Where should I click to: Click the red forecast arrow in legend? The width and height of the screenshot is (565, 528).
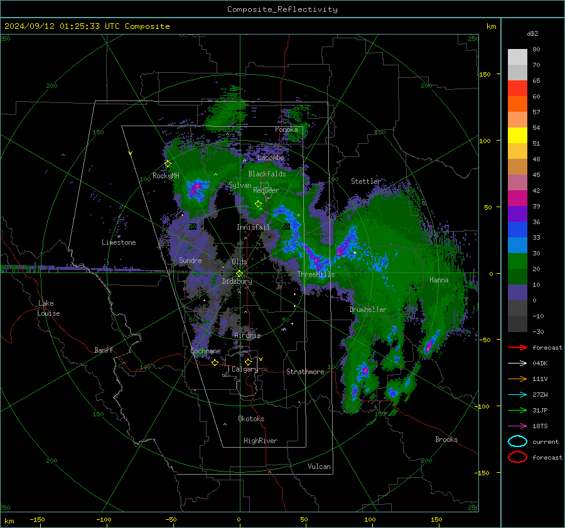pyautogui.click(x=517, y=347)
